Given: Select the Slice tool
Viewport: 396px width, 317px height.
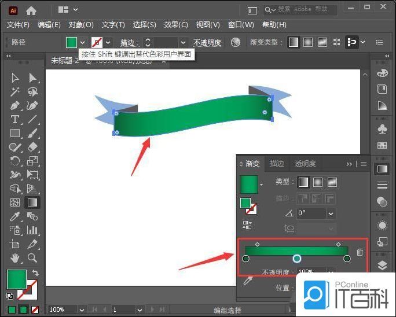Looking at the screenshot, I should 32,244.
